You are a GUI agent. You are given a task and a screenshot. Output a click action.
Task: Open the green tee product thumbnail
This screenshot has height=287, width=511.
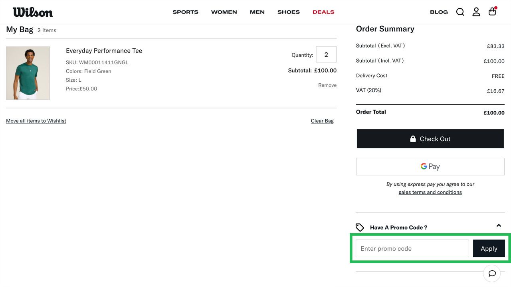tap(28, 73)
